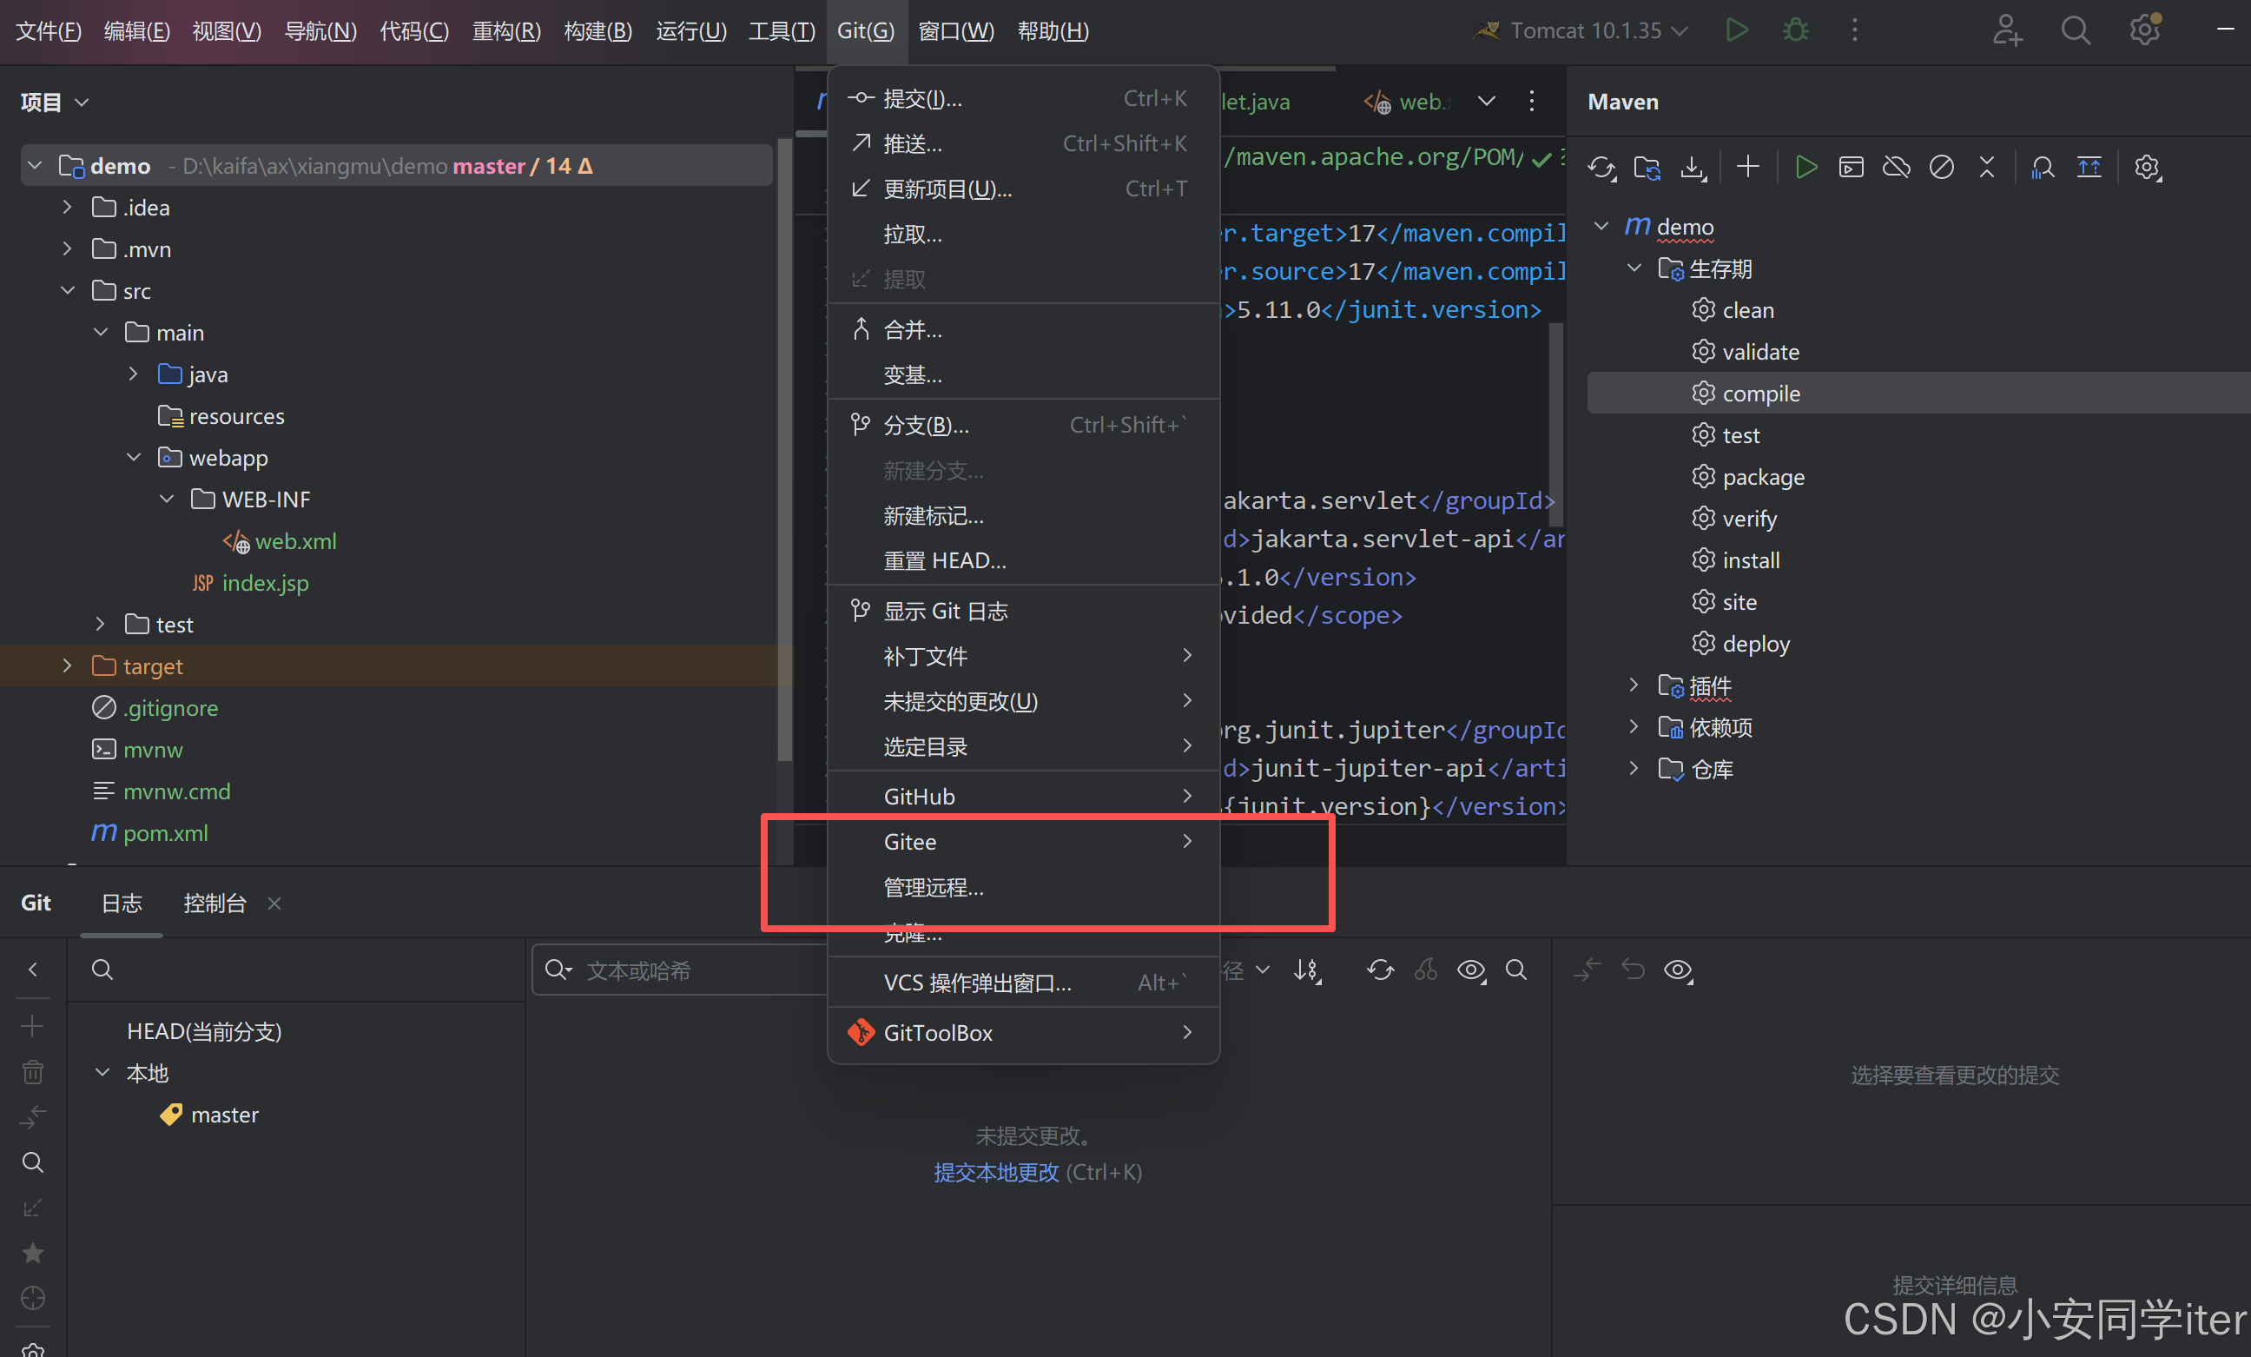
Task: Toggle Maven skip tests mode icon
Action: pyautogui.click(x=1941, y=167)
